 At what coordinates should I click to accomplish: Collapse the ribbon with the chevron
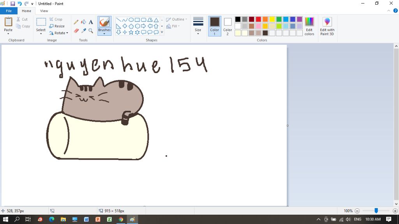[x=388, y=10]
